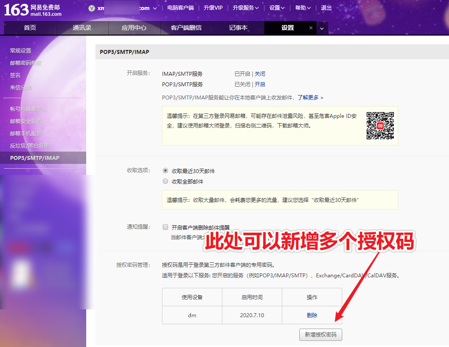Expand the 帮助 dropdown menu
This screenshot has height=347, width=449.
pyautogui.click(x=303, y=8)
